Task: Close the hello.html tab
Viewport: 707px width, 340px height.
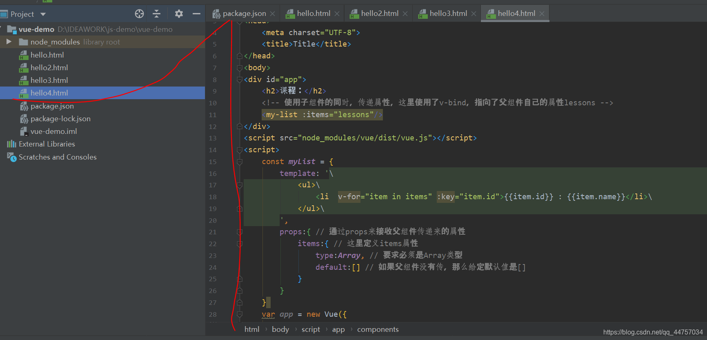Action: [337, 14]
